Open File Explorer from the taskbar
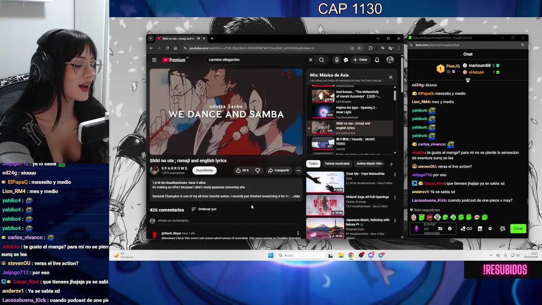The width and height of the screenshot is (542, 305). pyautogui.click(x=341, y=255)
